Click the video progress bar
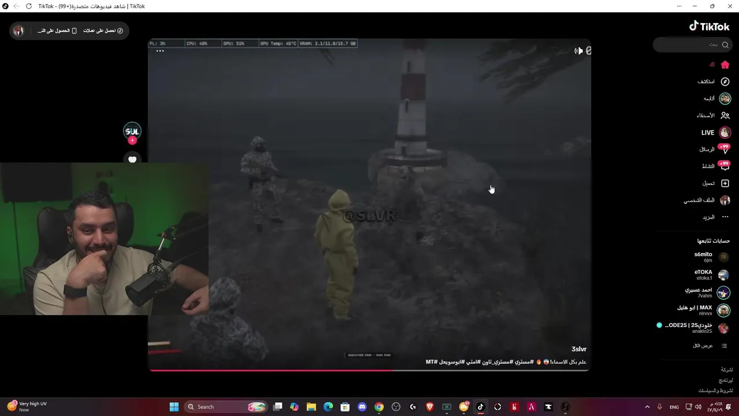Viewport: 739px width, 416px height. click(x=369, y=370)
